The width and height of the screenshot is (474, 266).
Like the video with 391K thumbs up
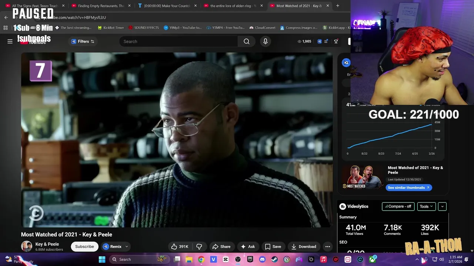[180, 246]
